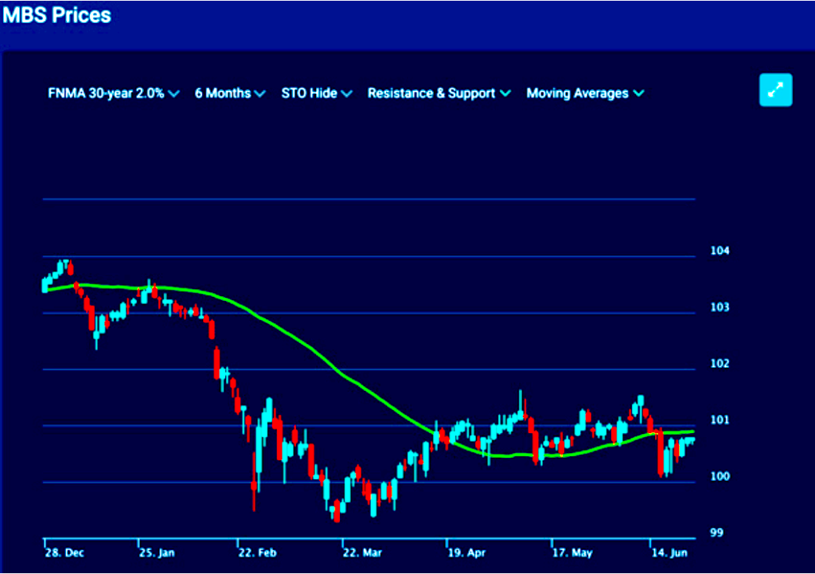Click the 17. May date marker

tap(572, 551)
